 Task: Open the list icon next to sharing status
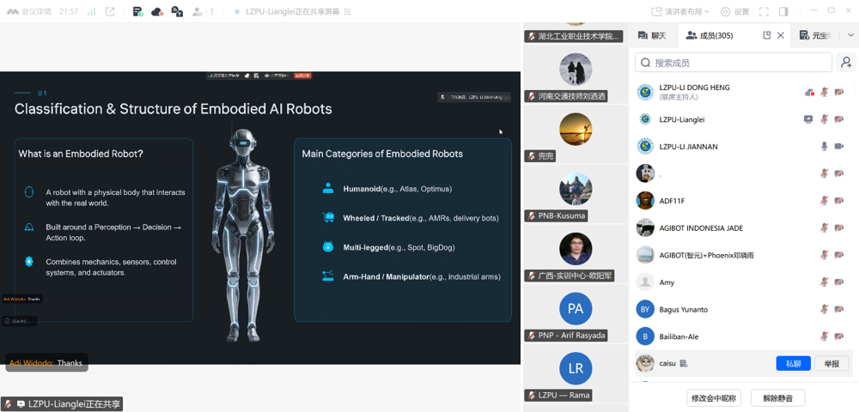tap(346, 12)
